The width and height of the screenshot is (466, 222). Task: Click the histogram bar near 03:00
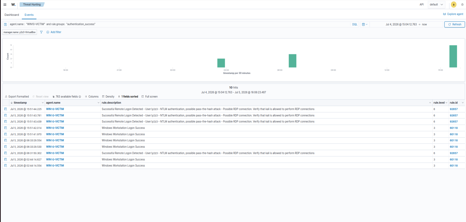tap(221, 63)
